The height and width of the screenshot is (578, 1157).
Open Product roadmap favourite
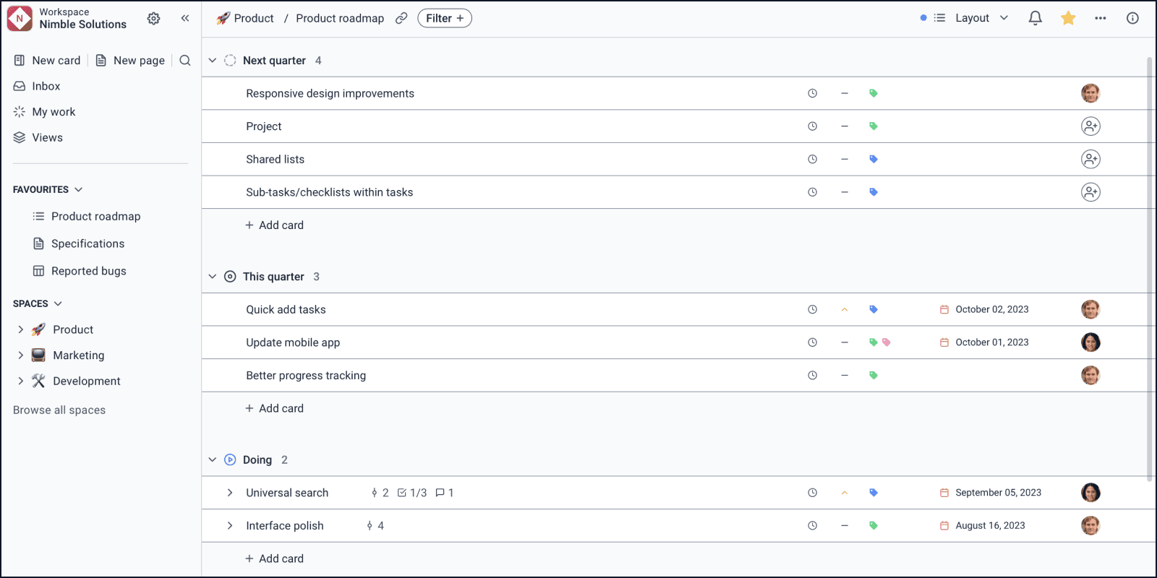pos(87,216)
